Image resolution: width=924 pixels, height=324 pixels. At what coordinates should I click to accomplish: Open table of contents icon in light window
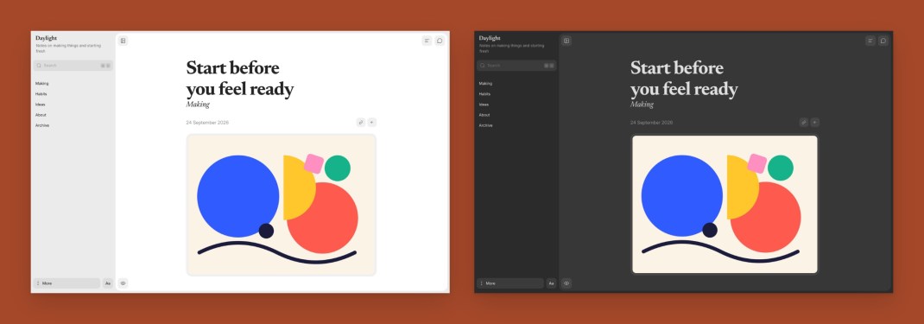[427, 41]
